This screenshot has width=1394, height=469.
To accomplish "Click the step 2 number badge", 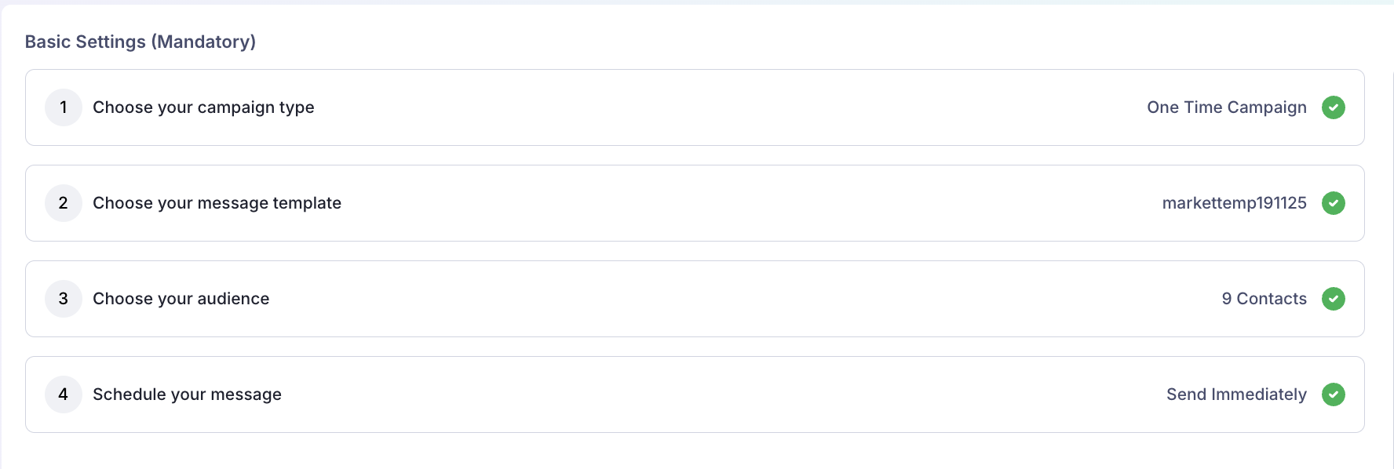I will [64, 203].
